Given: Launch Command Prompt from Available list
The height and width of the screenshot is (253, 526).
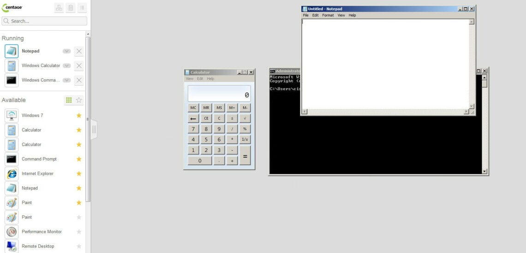Looking at the screenshot, I should (12, 159).
